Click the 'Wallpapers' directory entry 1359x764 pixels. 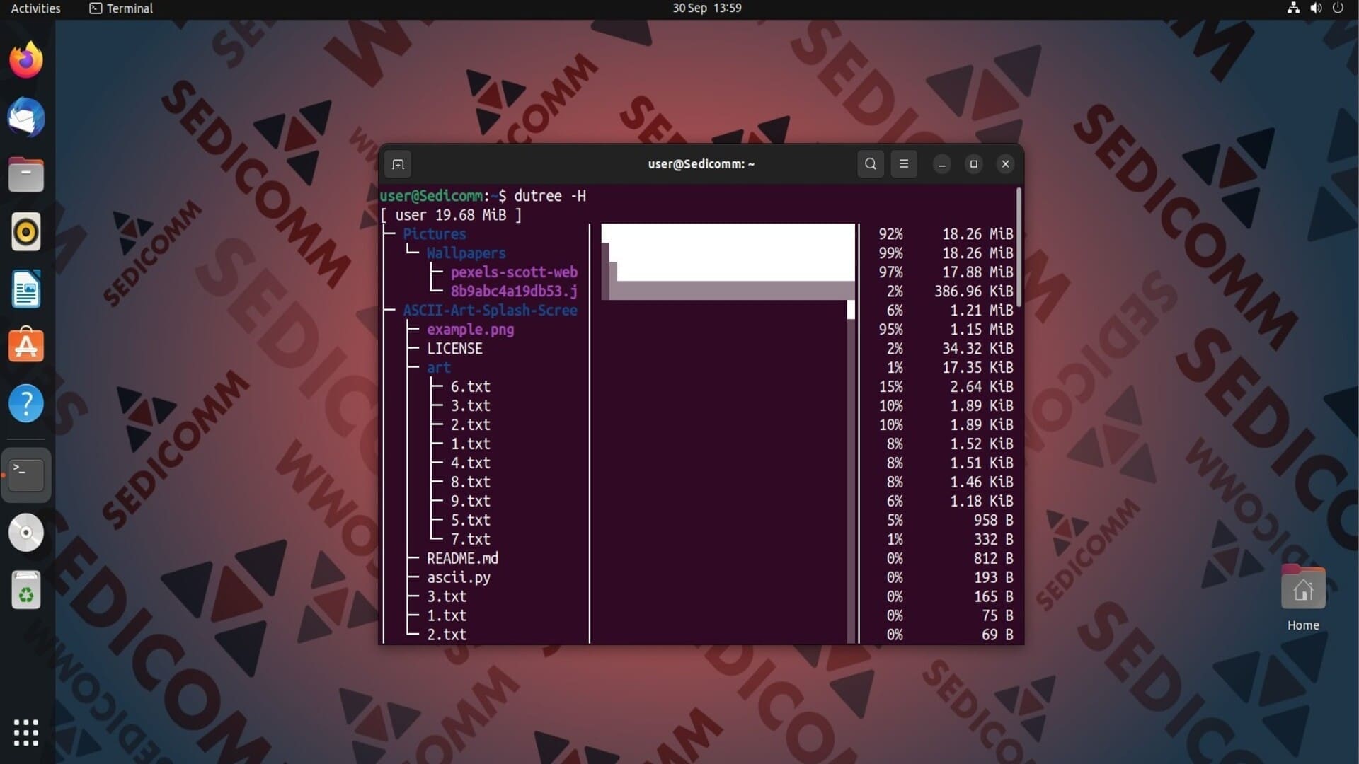tap(466, 253)
